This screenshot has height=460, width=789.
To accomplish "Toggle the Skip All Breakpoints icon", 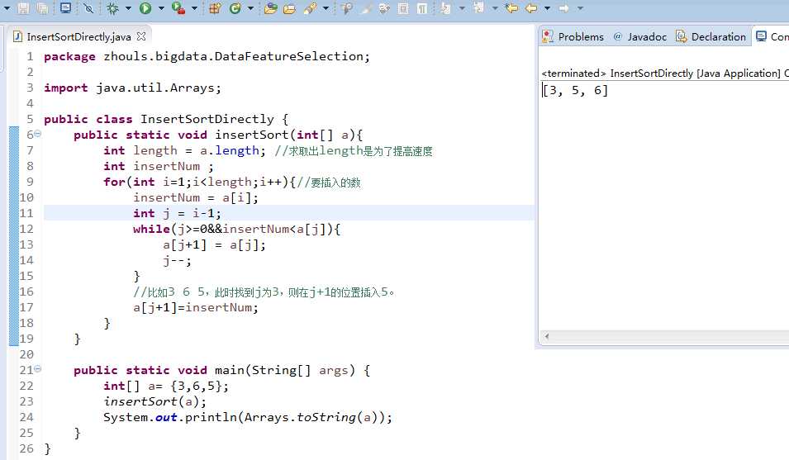I will coord(88,8).
